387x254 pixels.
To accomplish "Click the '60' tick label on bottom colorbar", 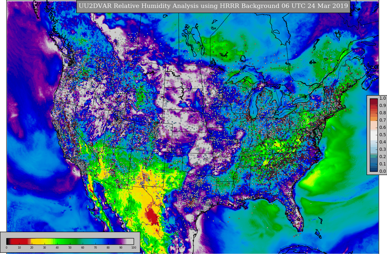I will [83, 248].
